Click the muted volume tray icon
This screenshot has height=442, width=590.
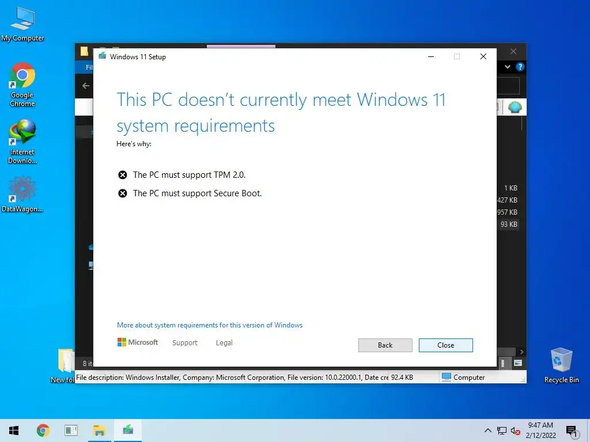click(516, 430)
